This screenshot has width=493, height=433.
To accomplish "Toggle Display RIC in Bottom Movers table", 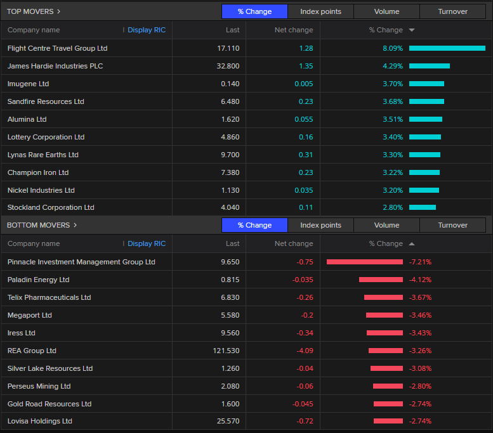I will (x=147, y=243).
